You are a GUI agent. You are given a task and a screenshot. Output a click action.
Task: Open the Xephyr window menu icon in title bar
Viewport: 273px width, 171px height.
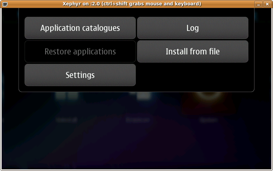click(5, 4)
